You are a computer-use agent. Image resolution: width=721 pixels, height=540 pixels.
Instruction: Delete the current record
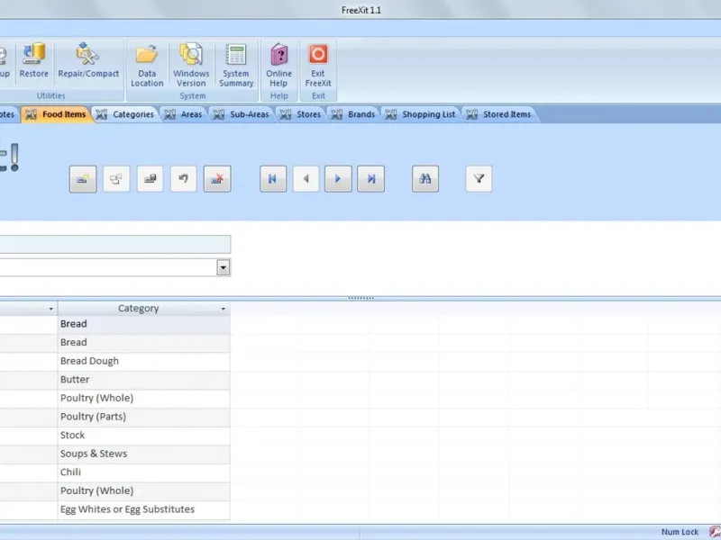[217, 178]
